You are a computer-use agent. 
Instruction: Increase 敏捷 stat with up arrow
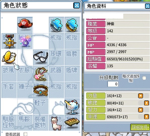click(x=146, y=103)
